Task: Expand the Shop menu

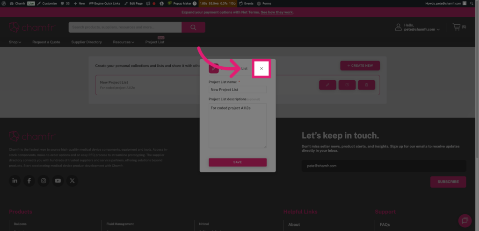Action: [15, 42]
